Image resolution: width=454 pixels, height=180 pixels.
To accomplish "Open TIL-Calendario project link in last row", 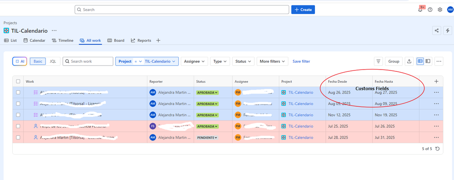I will pyautogui.click(x=300, y=137).
